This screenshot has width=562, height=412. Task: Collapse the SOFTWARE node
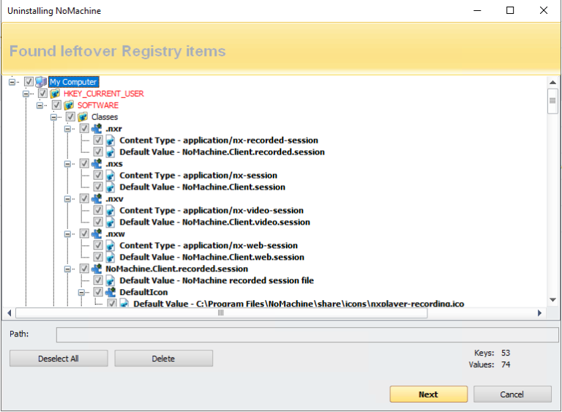pos(40,105)
